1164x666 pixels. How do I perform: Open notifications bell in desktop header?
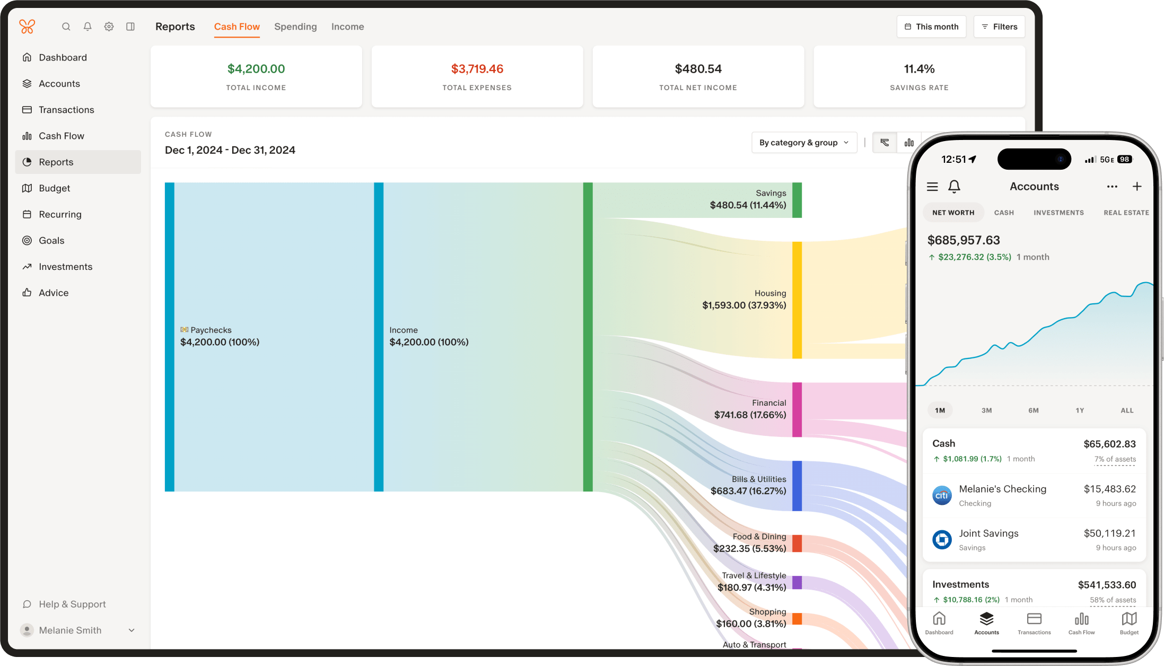(87, 27)
